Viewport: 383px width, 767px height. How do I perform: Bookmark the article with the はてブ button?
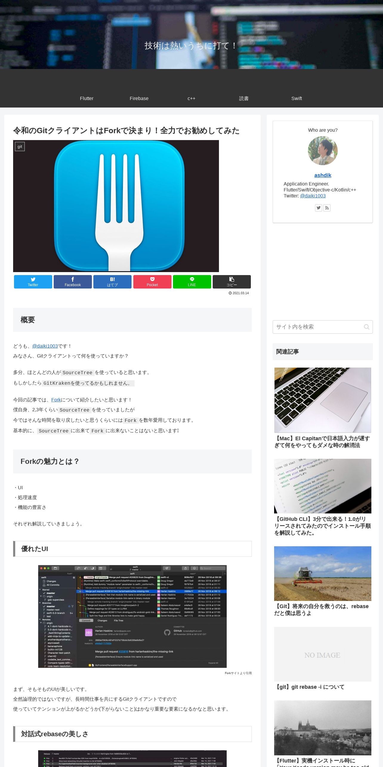tap(112, 282)
